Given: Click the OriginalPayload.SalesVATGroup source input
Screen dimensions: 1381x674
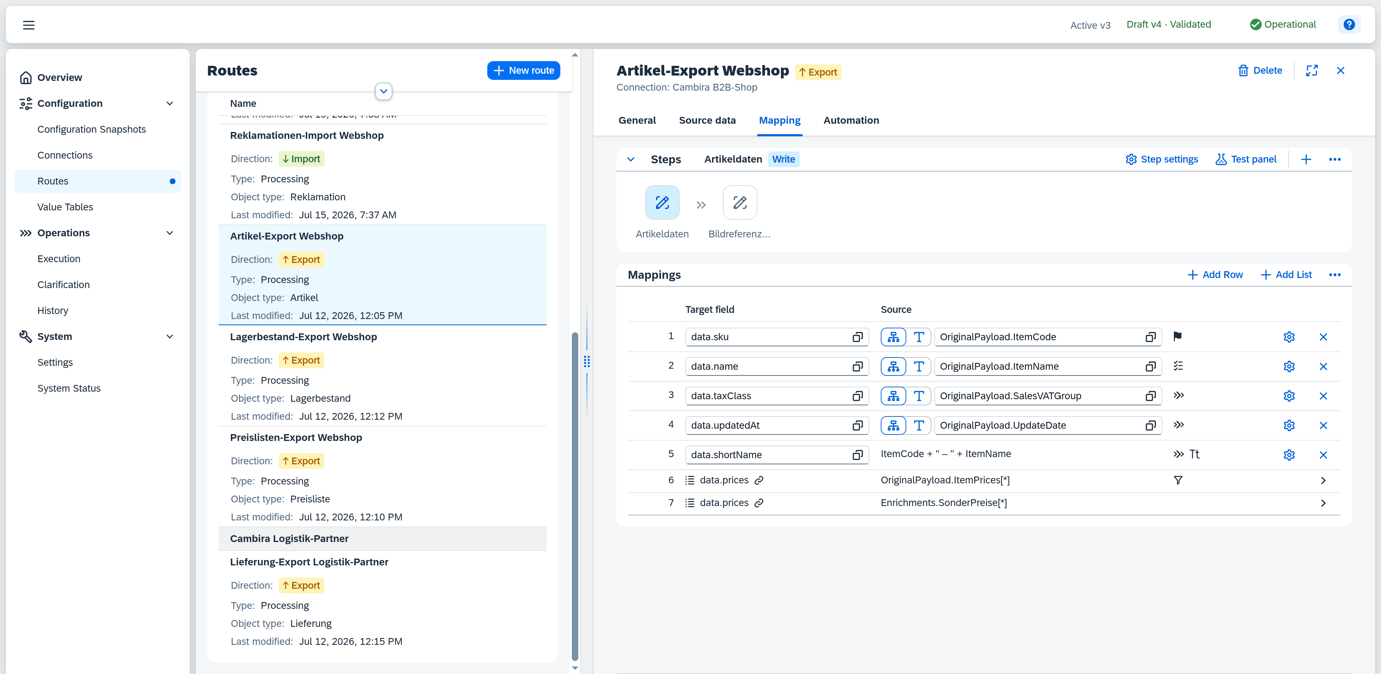Looking at the screenshot, I should 1048,396.
